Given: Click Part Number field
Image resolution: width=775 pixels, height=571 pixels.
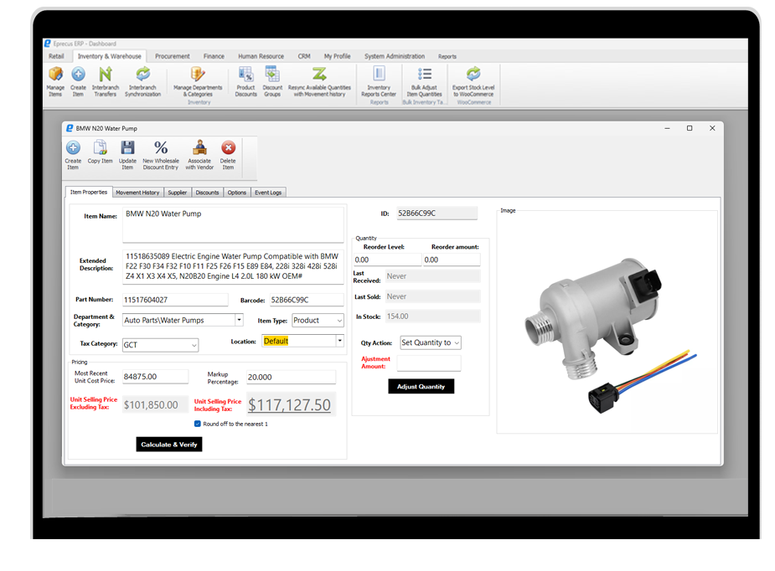Looking at the screenshot, I should point(175,300).
